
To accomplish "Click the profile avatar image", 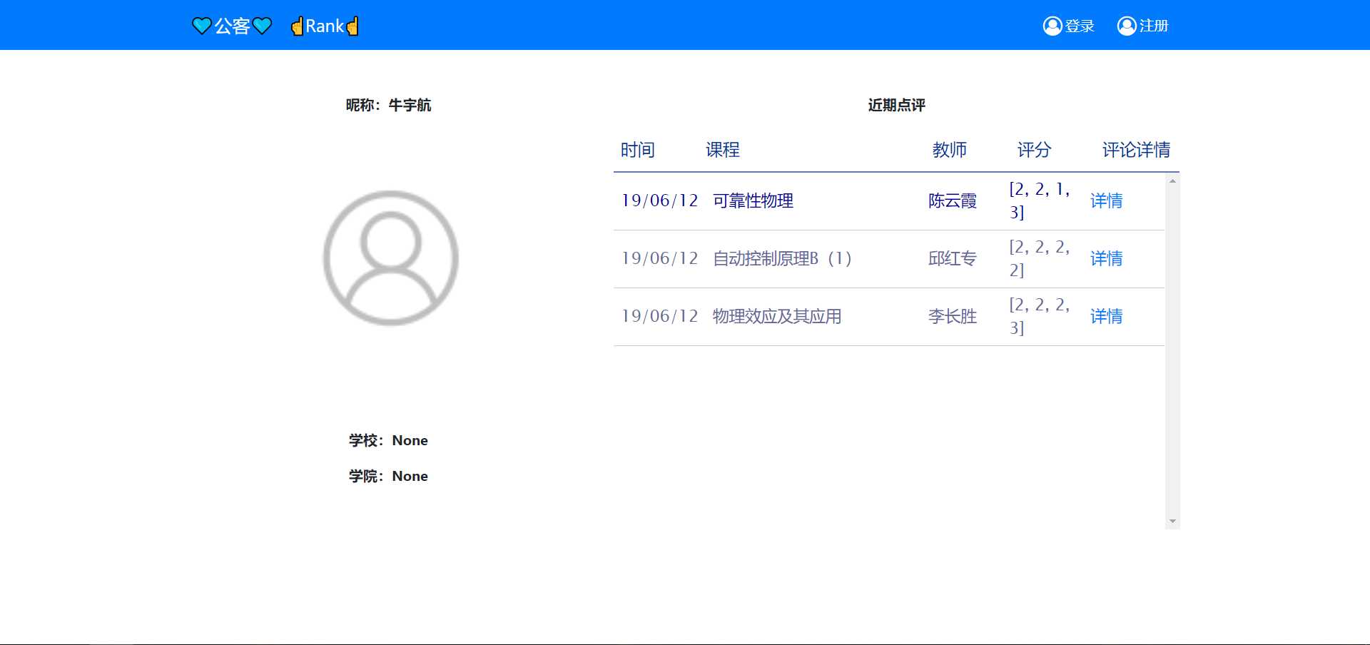I will [x=391, y=258].
